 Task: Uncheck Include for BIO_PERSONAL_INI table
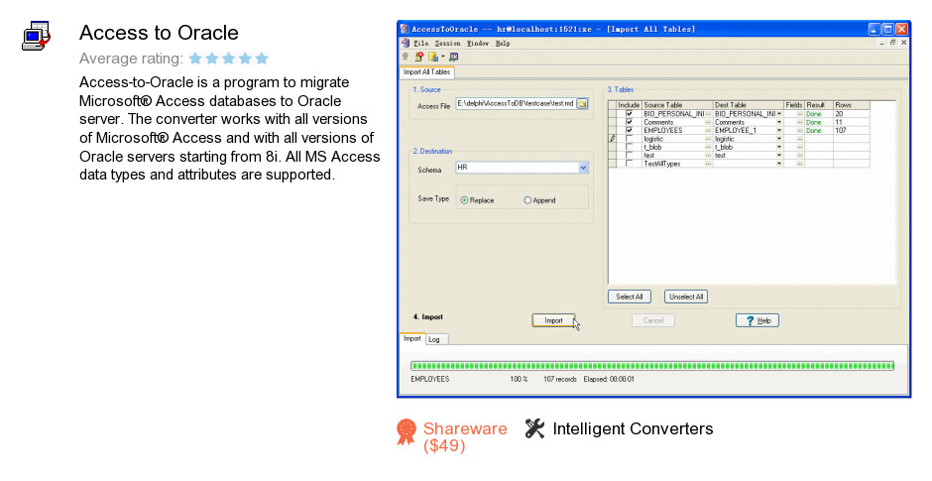click(629, 114)
